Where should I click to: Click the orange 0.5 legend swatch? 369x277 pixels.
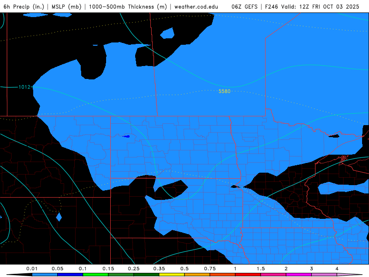[x=197, y=275]
